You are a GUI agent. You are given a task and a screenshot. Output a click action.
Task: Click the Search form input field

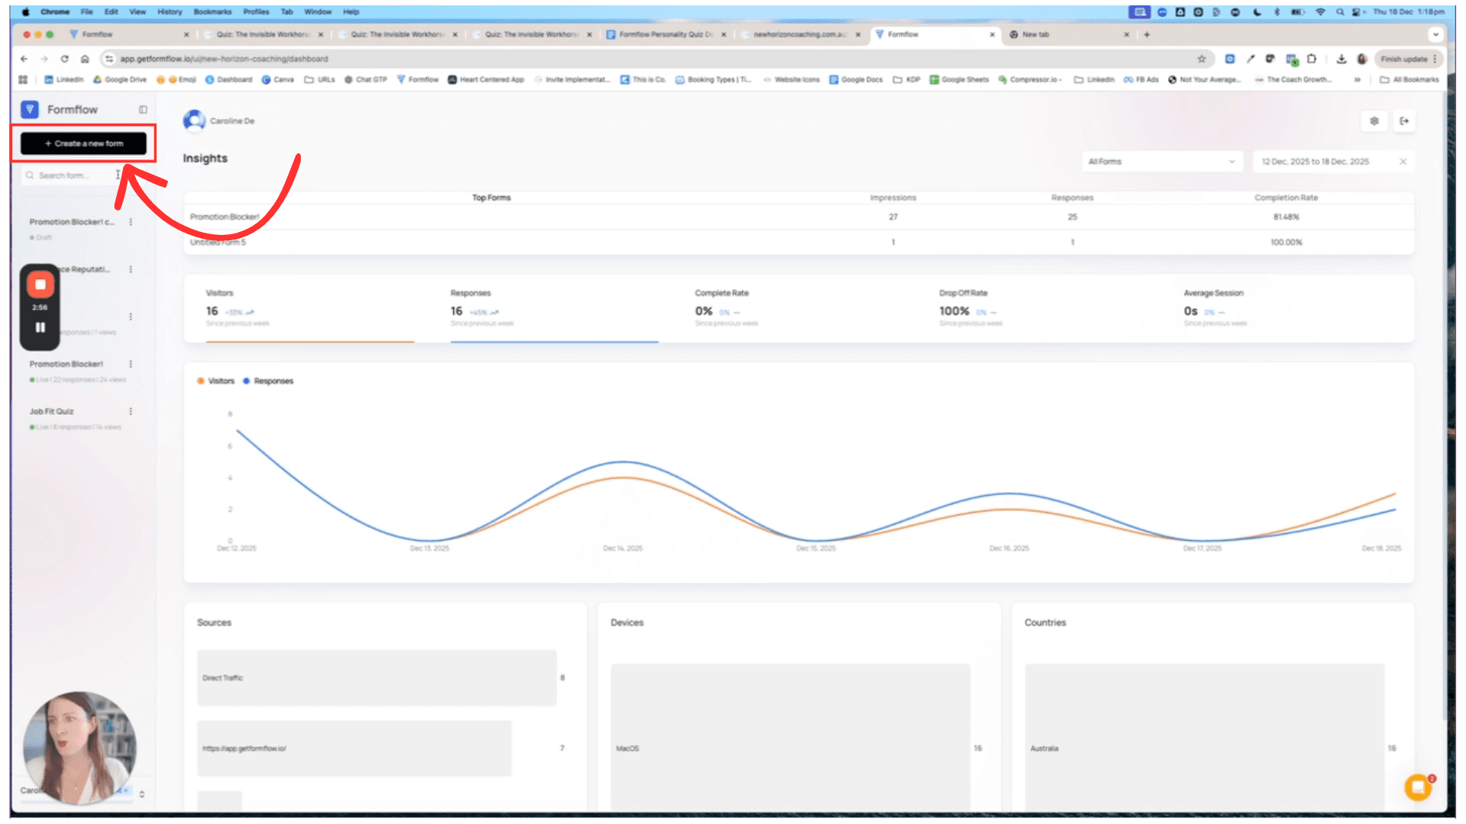tap(69, 176)
